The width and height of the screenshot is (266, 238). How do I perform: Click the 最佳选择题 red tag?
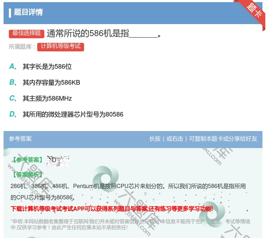pyautogui.click(x=27, y=34)
